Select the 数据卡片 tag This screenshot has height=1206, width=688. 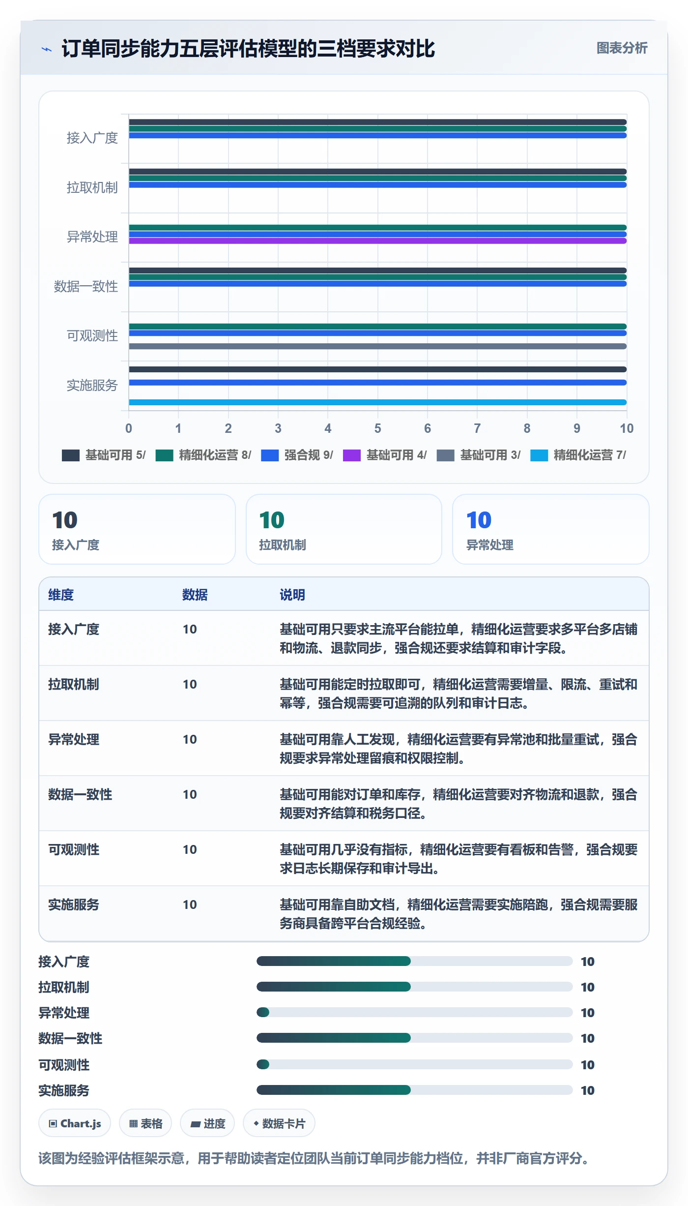tap(279, 1123)
